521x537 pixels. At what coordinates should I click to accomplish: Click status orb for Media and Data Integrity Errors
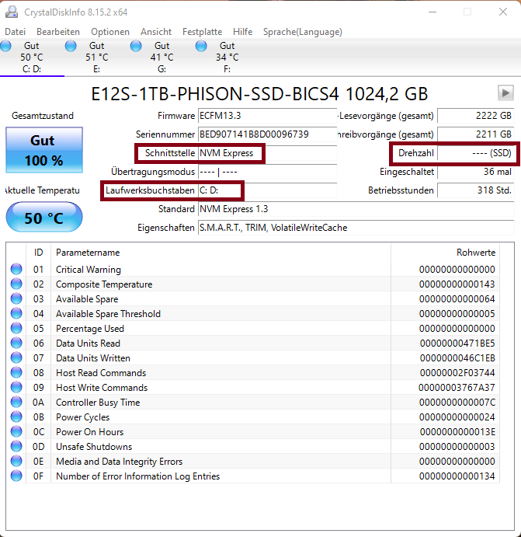pos(16,462)
